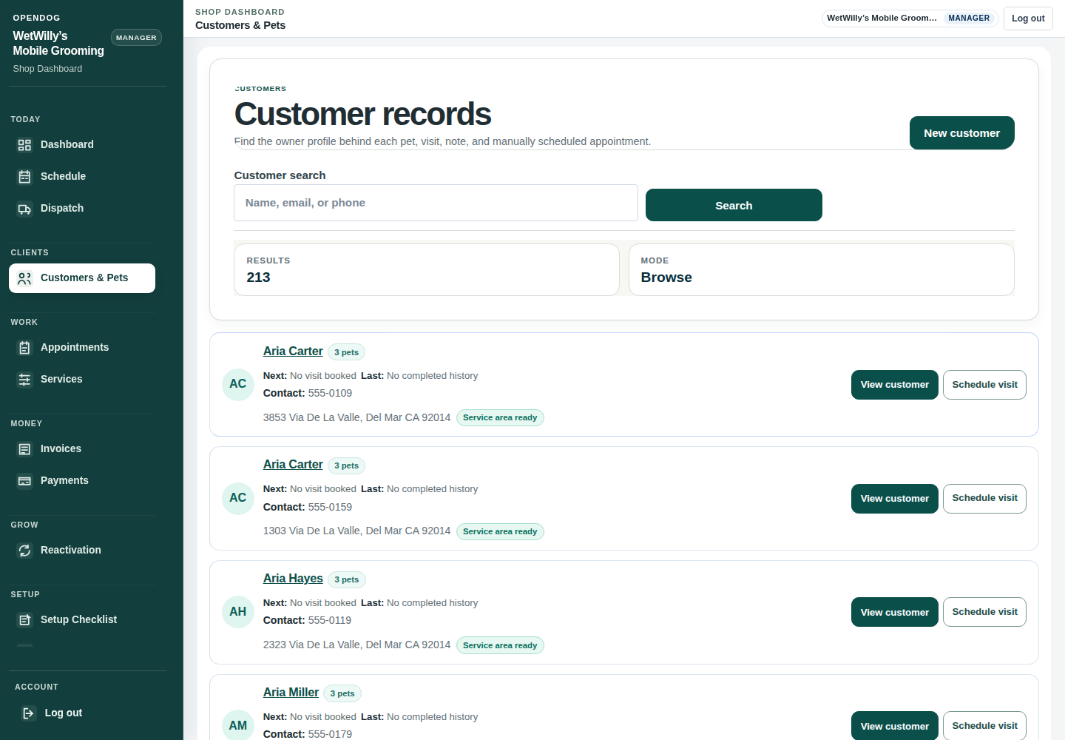Open Setup Checklist

click(x=82, y=620)
